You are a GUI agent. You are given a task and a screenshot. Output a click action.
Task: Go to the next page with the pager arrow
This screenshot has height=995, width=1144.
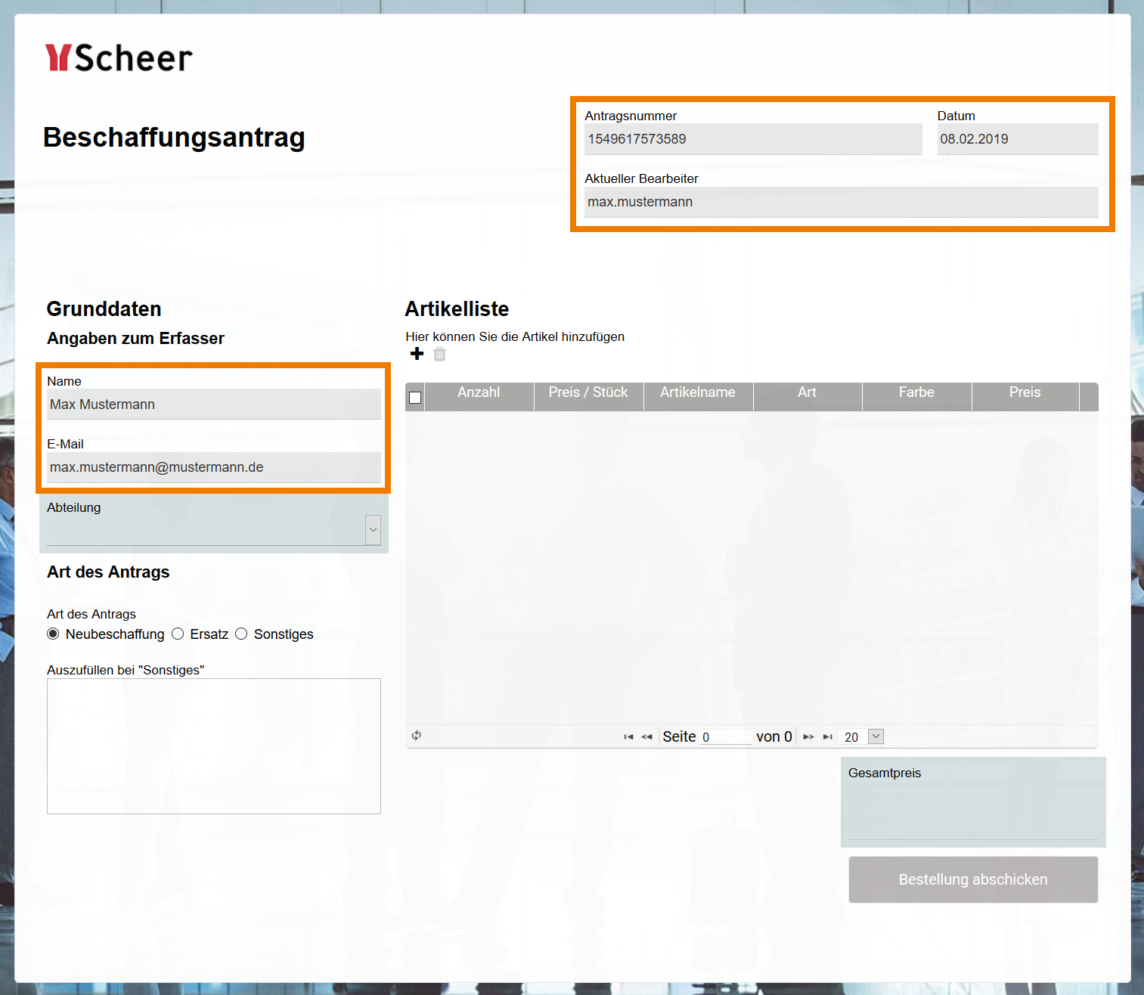808,736
